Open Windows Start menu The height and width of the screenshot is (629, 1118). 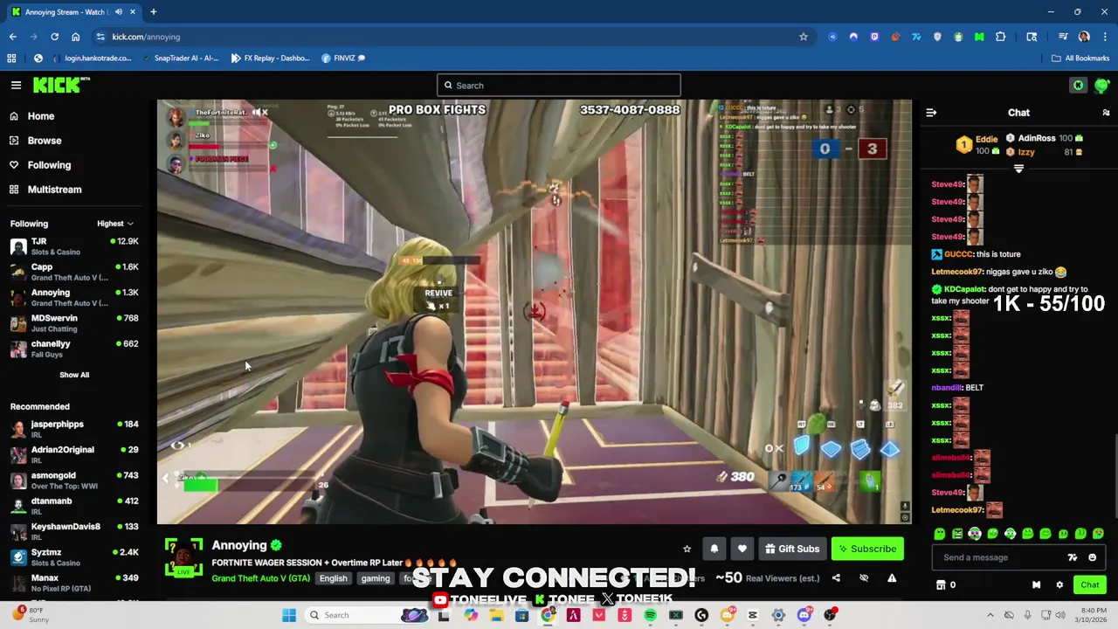288,615
